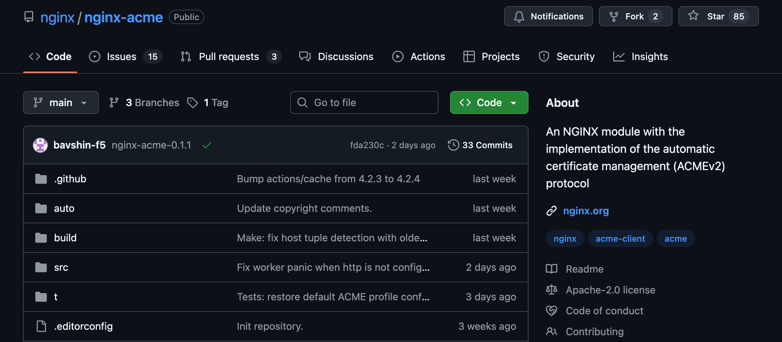The width and height of the screenshot is (782, 342).
Task: Click the green commit status checkmark
Action: [x=207, y=145]
